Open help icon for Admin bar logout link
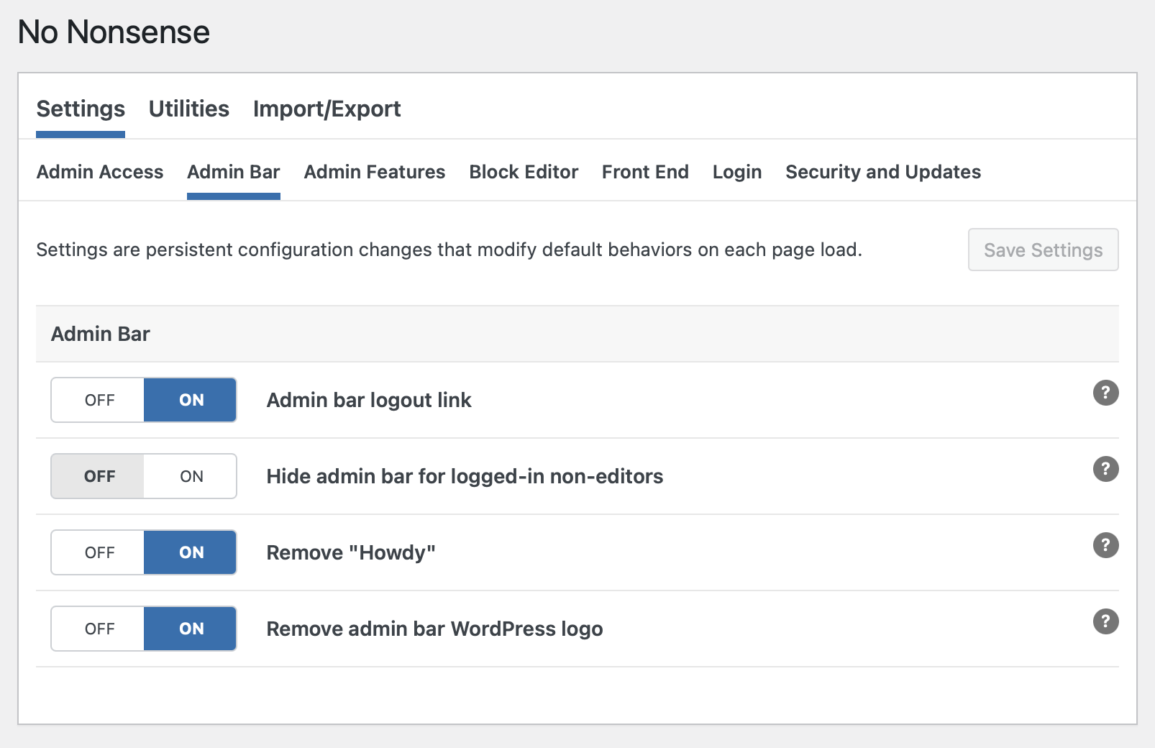Viewport: 1155px width, 748px height. (x=1105, y=393)
